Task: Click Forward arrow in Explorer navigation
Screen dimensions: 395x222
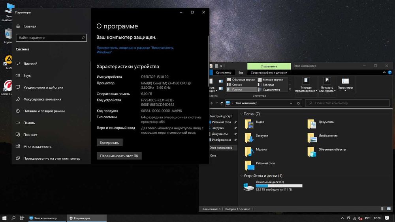Action: click(x=211, y=103)
